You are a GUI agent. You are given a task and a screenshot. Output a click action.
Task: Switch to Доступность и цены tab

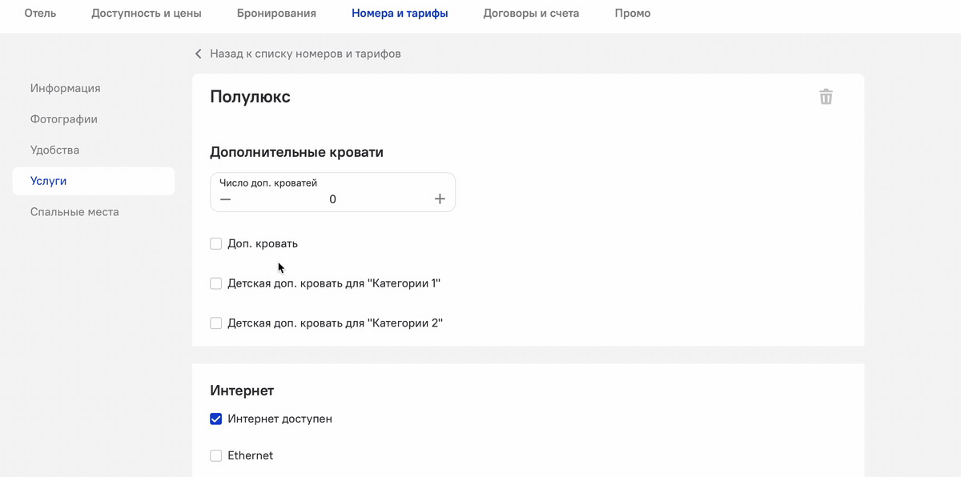coord(147,13)
